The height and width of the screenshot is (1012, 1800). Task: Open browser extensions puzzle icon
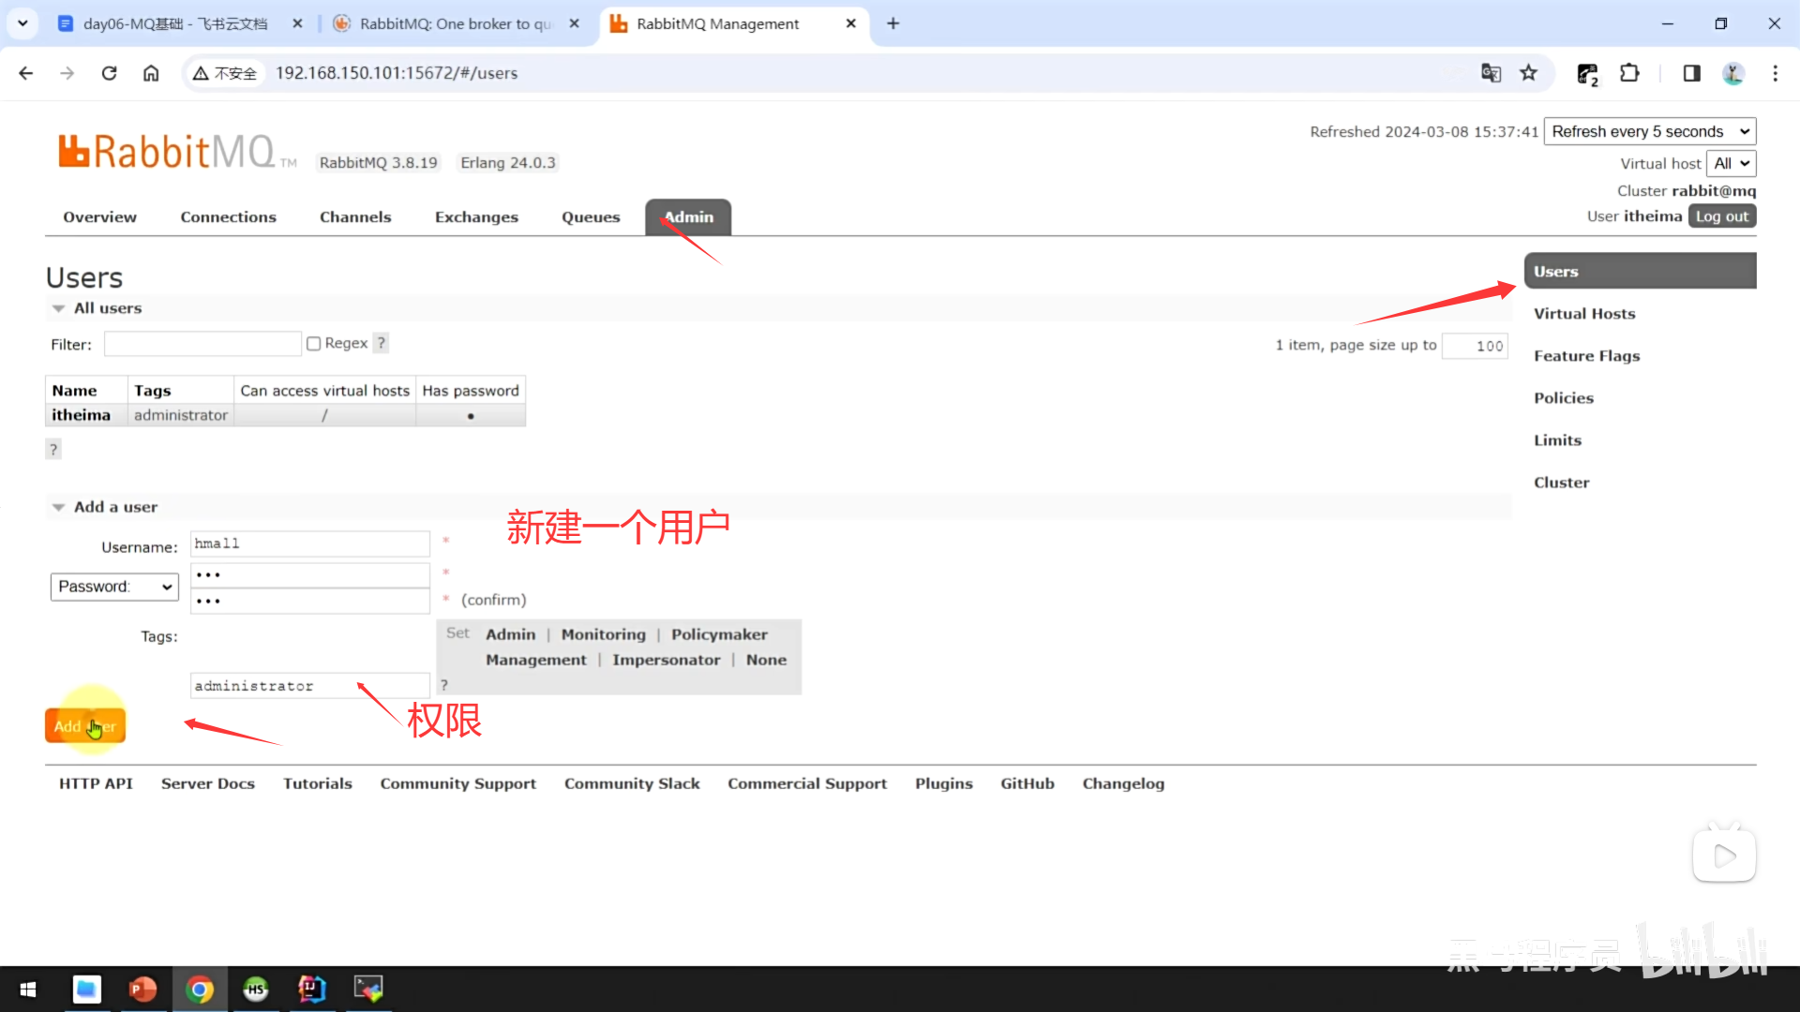click(x=1629, y=73)
